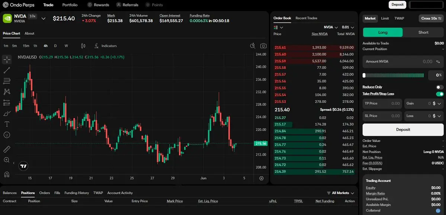Click the position size percentage slider handle
The image size is (446, 215).
click(x=364, y=75)
